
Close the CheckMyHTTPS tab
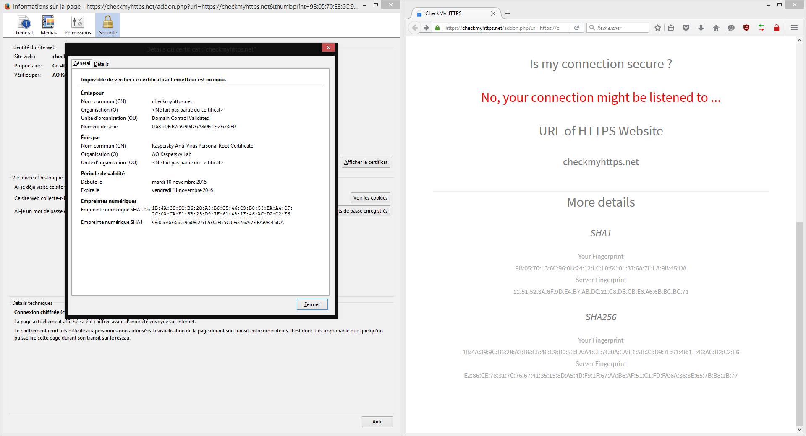(x=493, y=13)
